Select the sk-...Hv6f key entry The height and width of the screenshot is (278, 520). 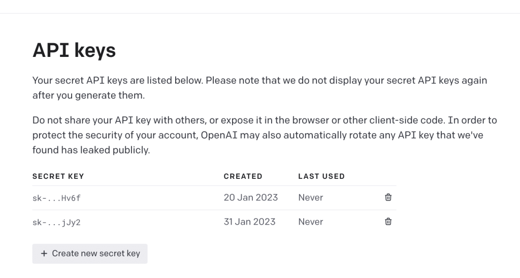pos(56,198)
